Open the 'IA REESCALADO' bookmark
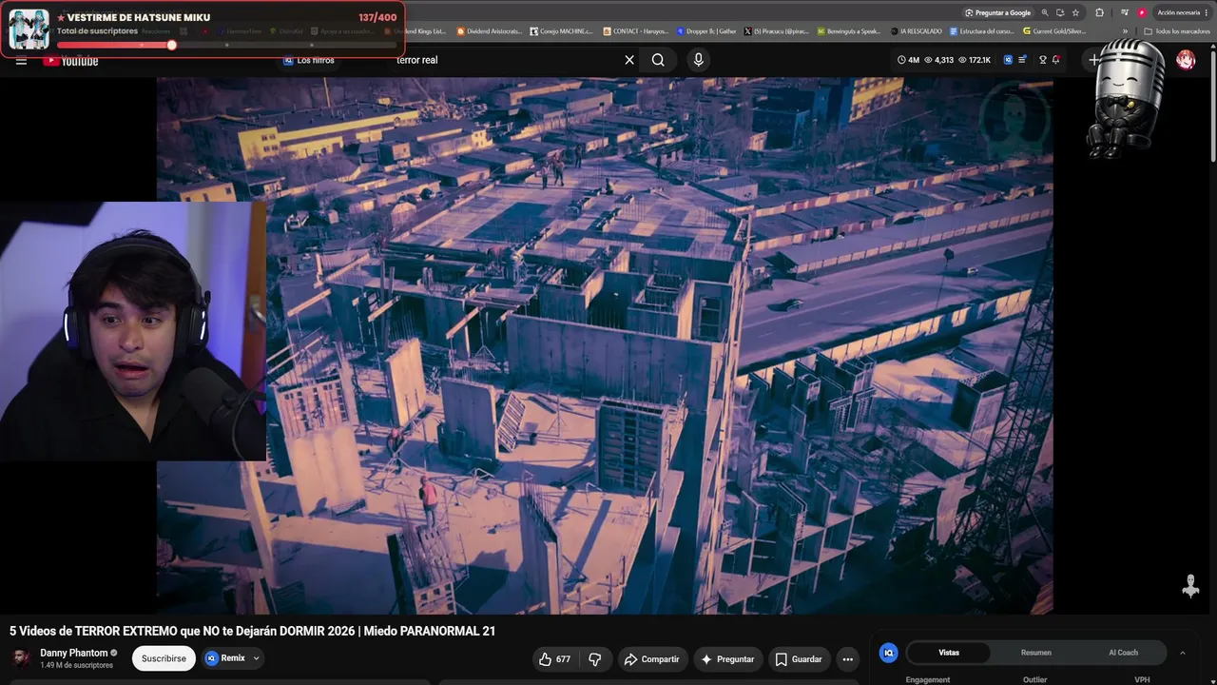1217x685 pixels. tap(916, 31)
